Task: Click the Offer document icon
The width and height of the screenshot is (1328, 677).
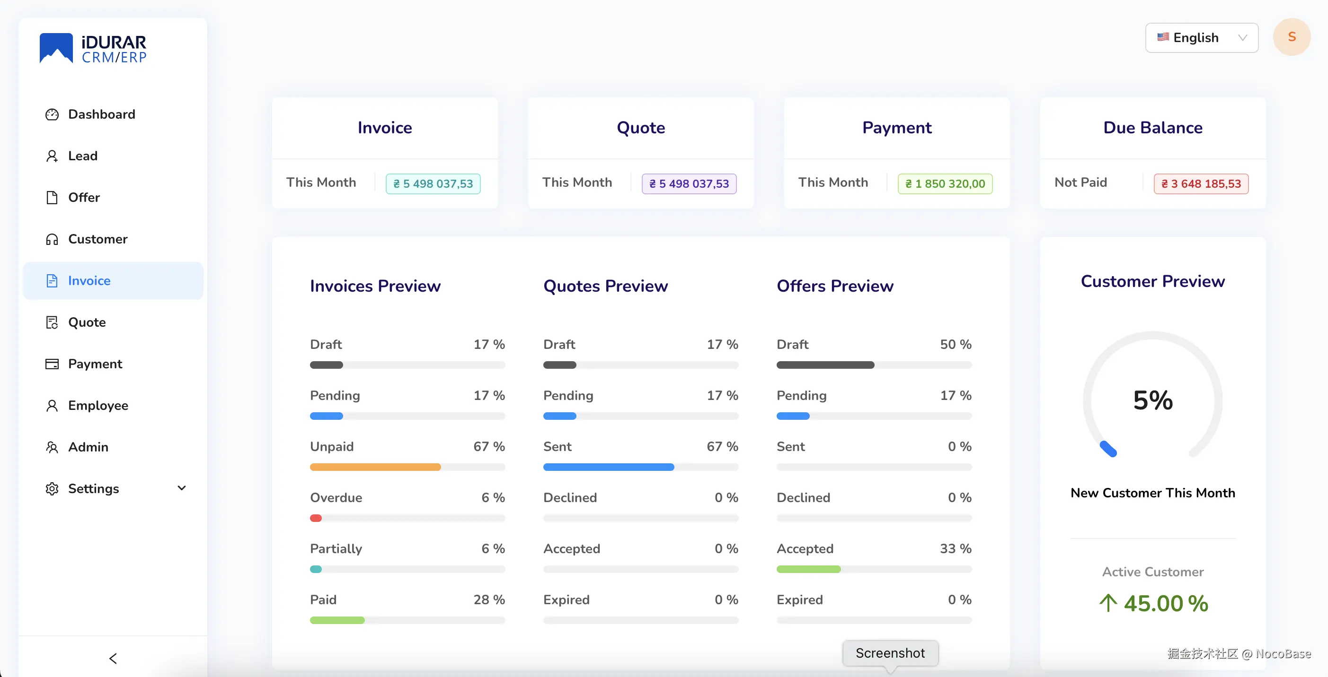Action: (52, 198)
